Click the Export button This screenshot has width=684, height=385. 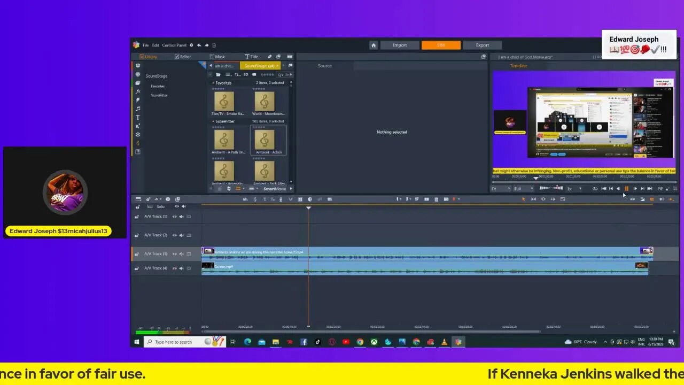[x=483, y=45]
